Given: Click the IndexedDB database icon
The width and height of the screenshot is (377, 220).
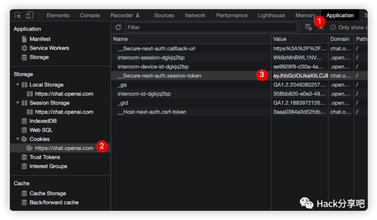Looking at the screenshot, I should point(24,121).
